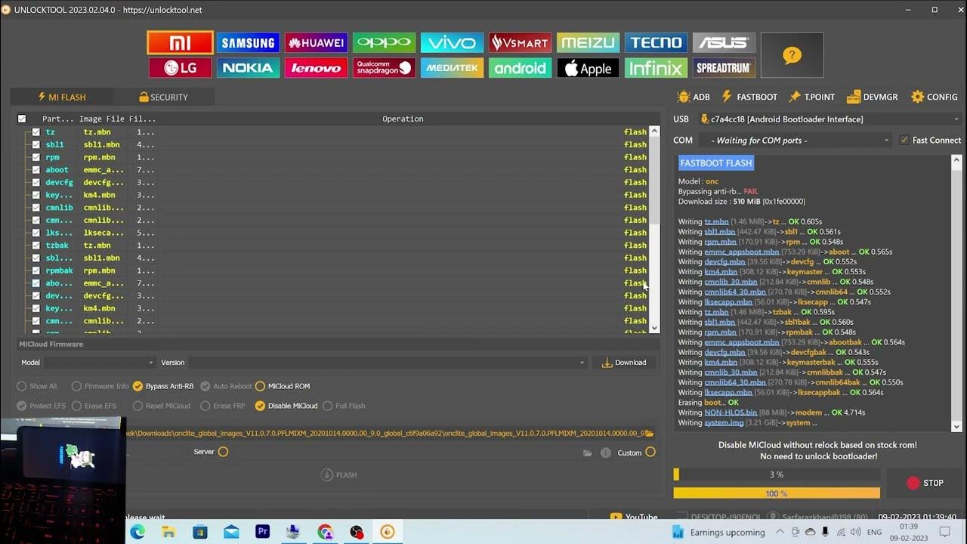This screenshot has width=967, height=544.
Task: Browse firmware folder icon at path end
Action: pyautogui.click(x=650, y=434)
